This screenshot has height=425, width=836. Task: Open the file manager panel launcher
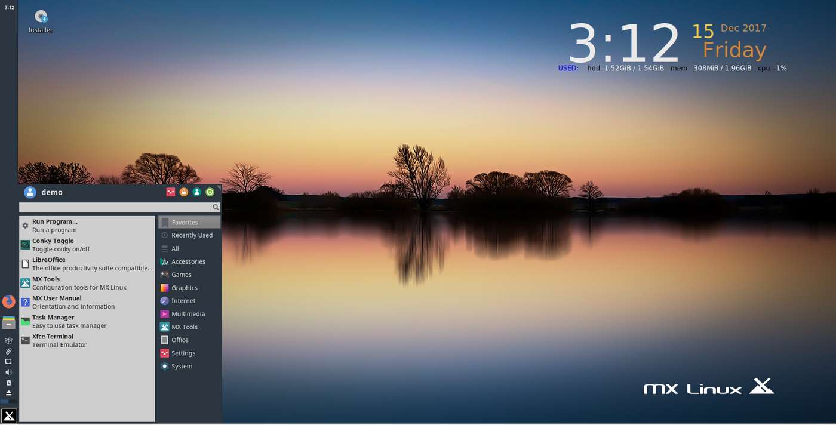click(x=8, y=322)
